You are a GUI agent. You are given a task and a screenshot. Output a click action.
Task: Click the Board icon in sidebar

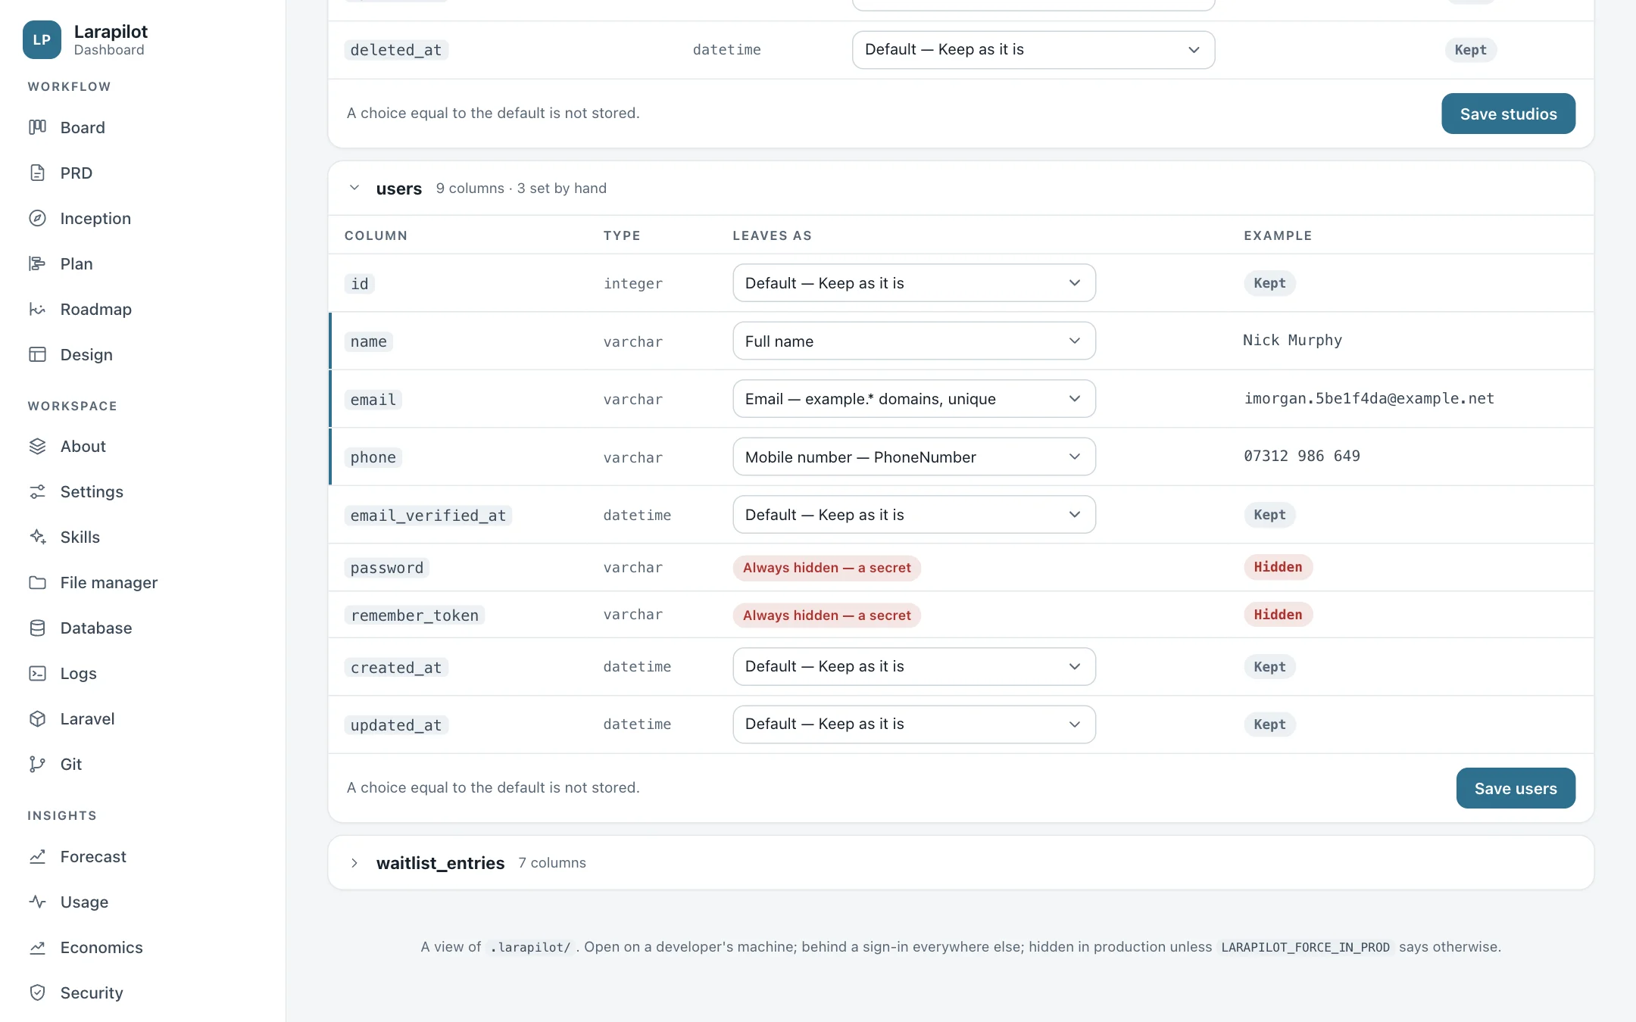tap(37, 127)
